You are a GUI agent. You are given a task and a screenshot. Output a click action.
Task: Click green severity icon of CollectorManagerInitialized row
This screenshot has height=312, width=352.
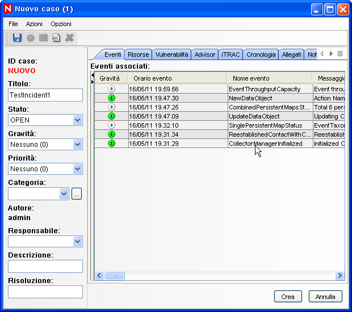click(111, 143)
